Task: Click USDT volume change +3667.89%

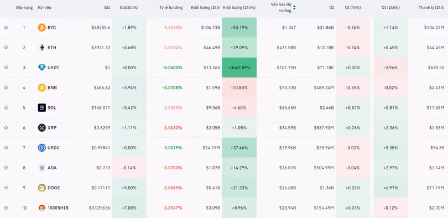Action: 239,68
